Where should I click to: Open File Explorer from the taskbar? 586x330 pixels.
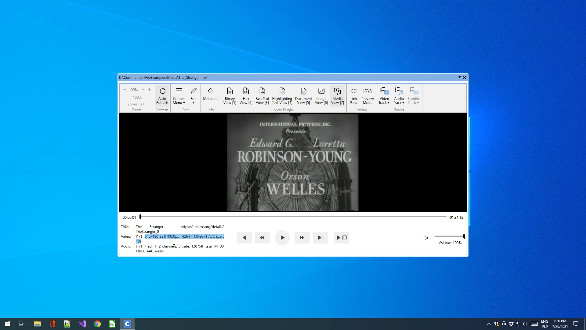(37, 324)
